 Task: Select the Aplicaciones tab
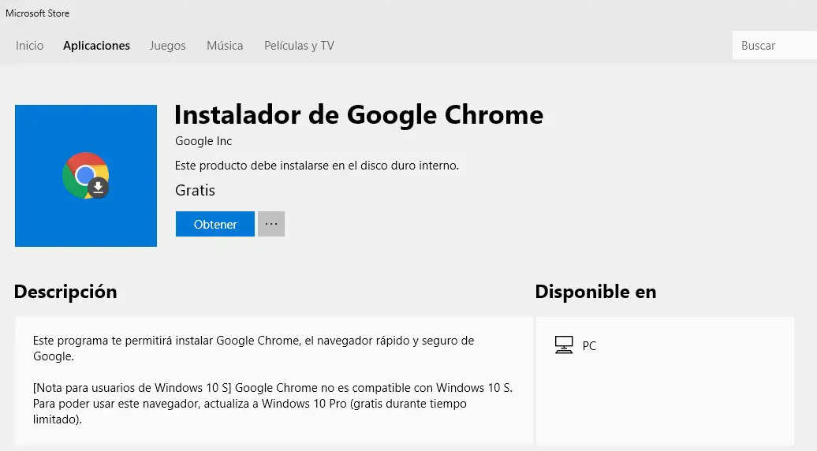coord(96,46)
